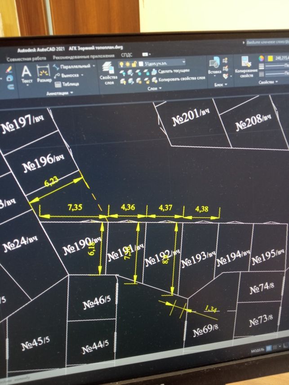
Task: Select the Текст annotation tool
Action: pos(27,75)
